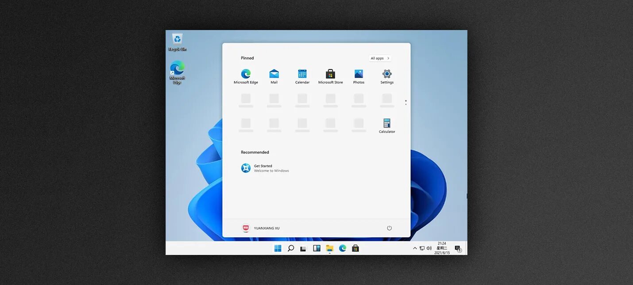Click the All apps button
Viewport: 633px width, 285px height.
click(x=380, y=58)
